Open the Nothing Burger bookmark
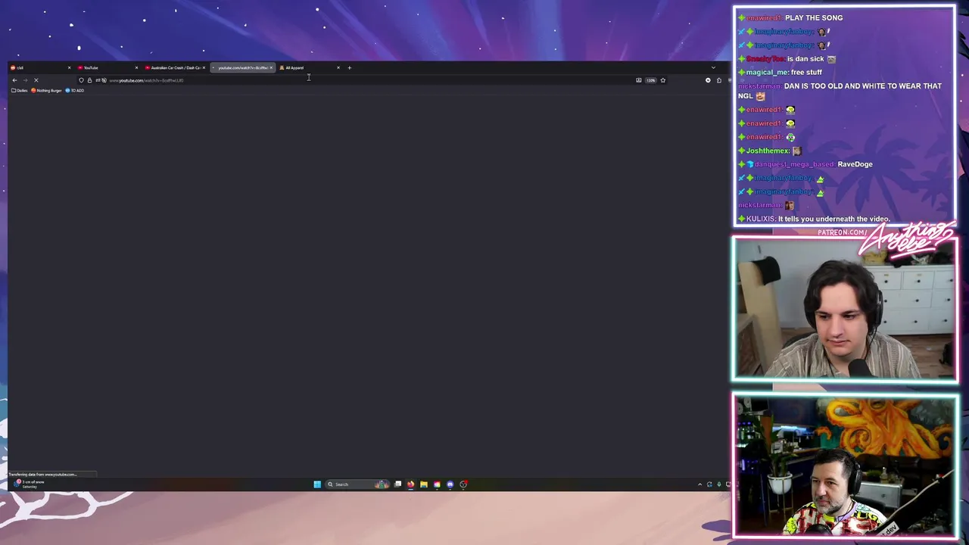969x545 pixels. click(46, 90)
